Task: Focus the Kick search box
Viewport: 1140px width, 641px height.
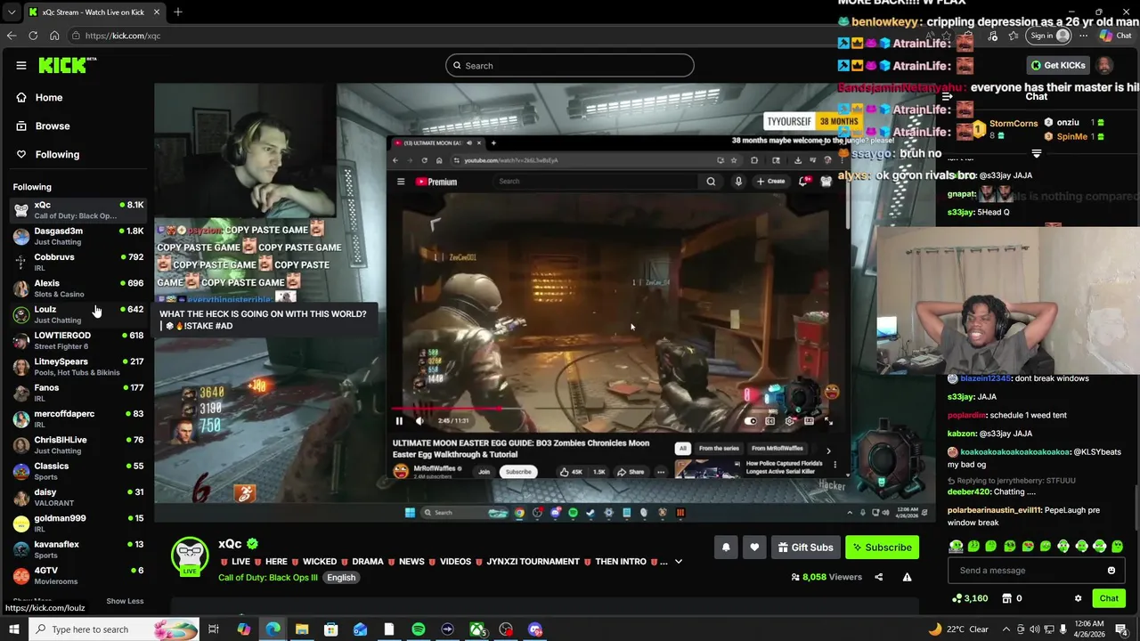Action: click(x=570, y=65)
